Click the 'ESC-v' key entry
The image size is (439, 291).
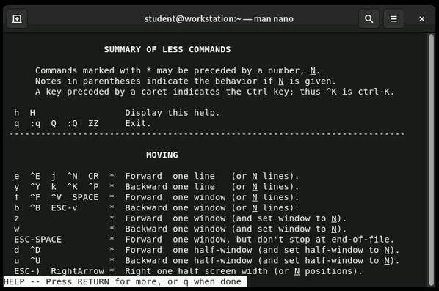(x=64, y=208)
